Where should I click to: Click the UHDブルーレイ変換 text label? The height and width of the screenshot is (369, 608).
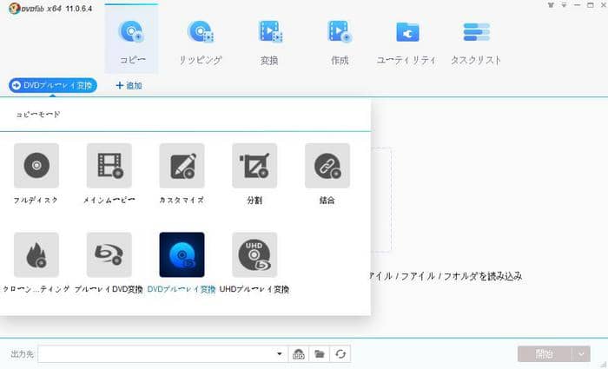click(x=254, y=289)
